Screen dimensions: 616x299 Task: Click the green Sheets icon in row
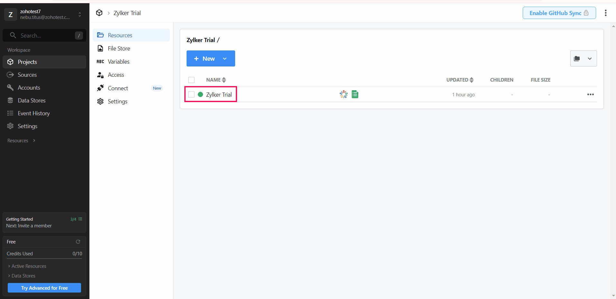[x=355, y=94]
